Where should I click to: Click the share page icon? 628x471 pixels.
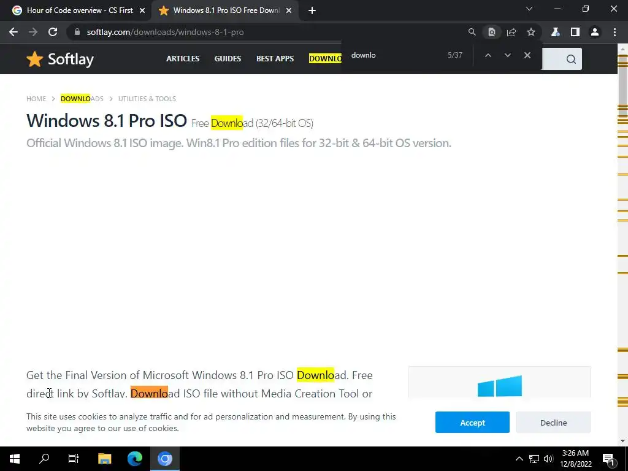tap(511, 32)
